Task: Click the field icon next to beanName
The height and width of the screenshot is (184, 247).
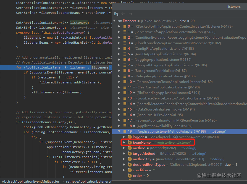Action: point(130,142)
